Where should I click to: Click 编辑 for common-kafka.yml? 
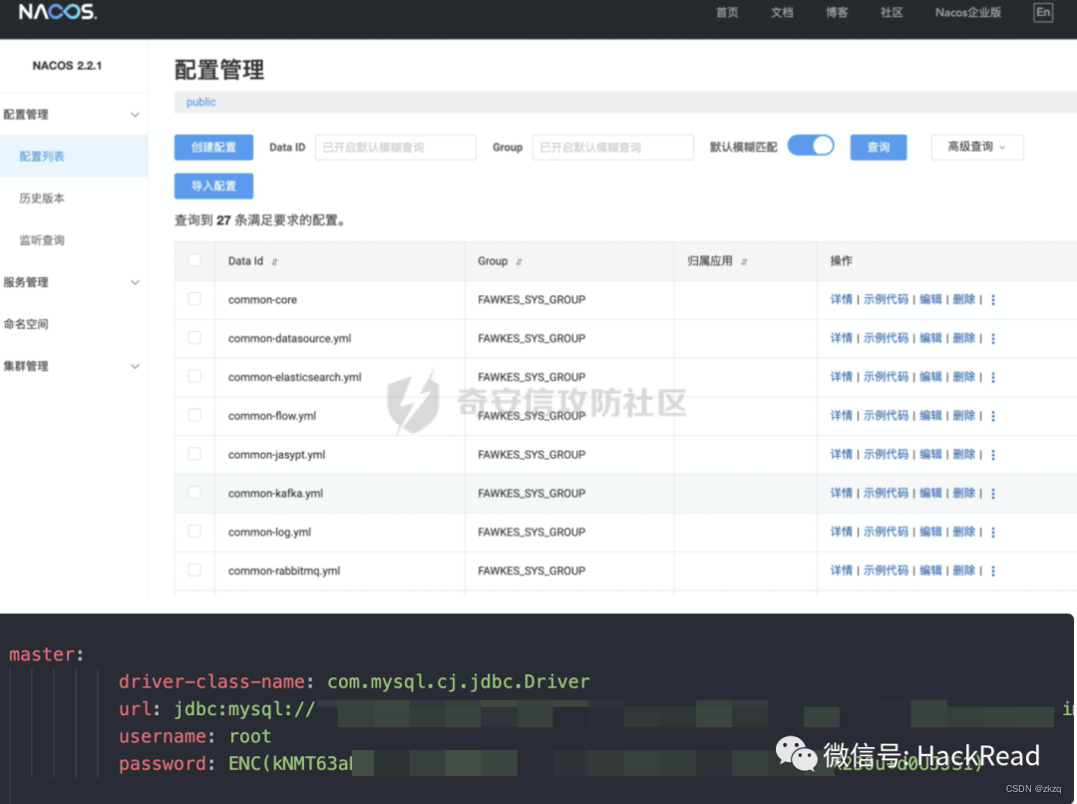pyautogui.click(x=930, y=493)
